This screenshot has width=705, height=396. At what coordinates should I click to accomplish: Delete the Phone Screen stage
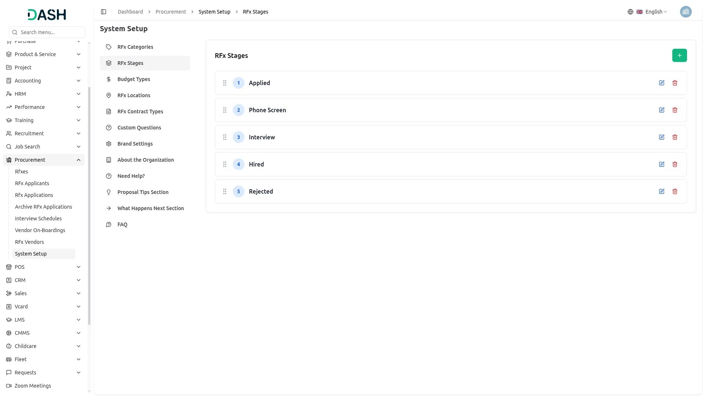[675, 110]
